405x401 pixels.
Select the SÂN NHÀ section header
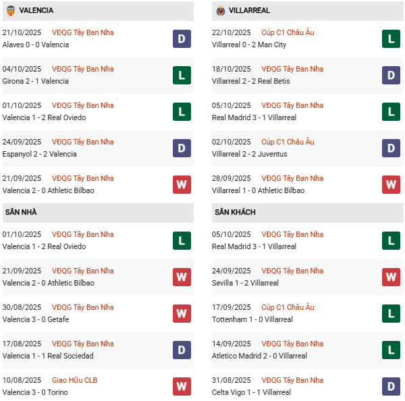pyautogui.click(x=21, y=212)
